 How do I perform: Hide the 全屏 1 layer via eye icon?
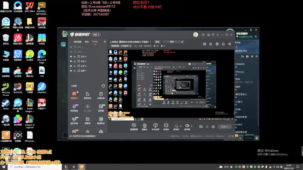click(x=71, y=71)
